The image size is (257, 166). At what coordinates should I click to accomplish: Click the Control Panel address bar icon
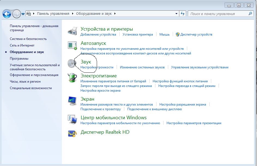pyautogui.click(x=29, y=14)
